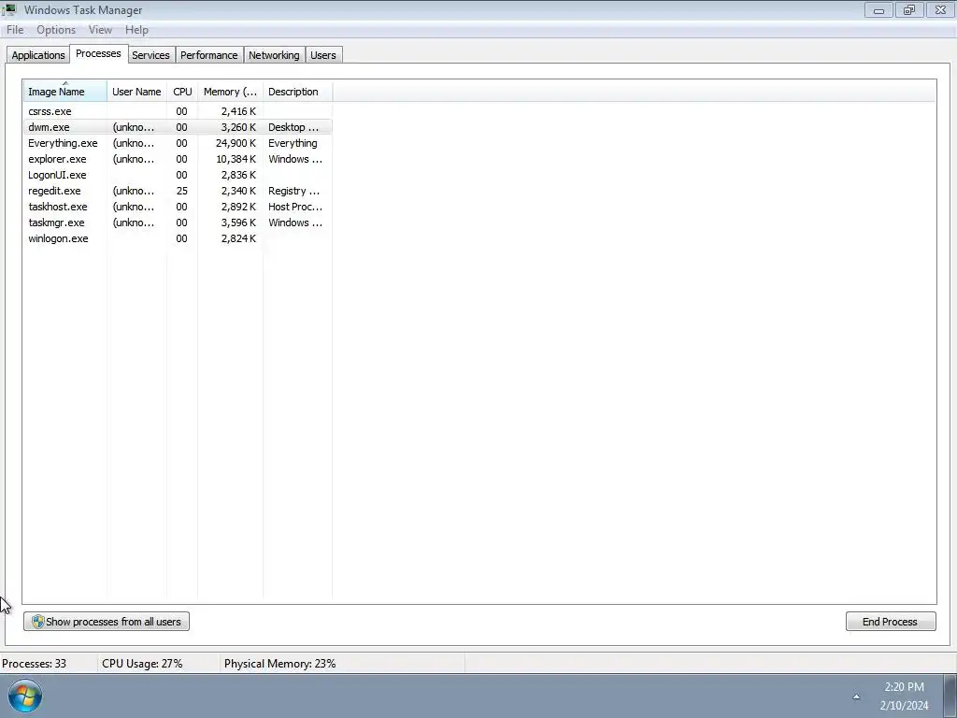Sort by Memory column header

[230, 92]
